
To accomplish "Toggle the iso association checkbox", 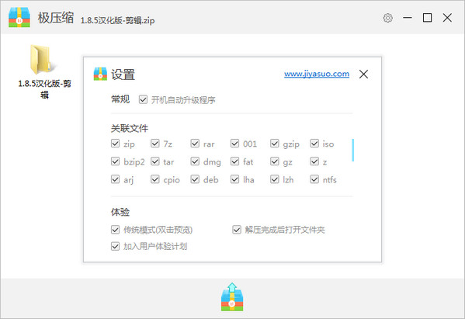I will (x=314, y=144).
